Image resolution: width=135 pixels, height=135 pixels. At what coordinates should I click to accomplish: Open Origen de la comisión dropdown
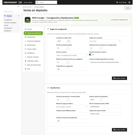(x=105, y=41)
